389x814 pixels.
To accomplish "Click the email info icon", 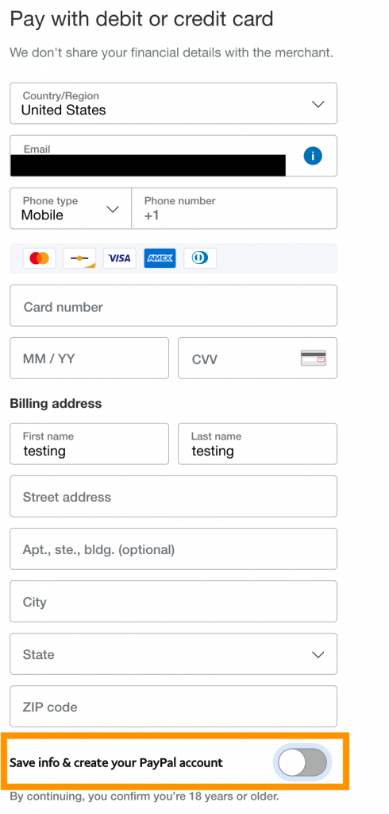I will coord(313,155).
